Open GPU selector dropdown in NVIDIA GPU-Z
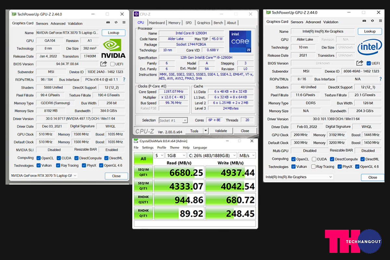The width and height of the screenshot is (390, 260). coord(44,175)
